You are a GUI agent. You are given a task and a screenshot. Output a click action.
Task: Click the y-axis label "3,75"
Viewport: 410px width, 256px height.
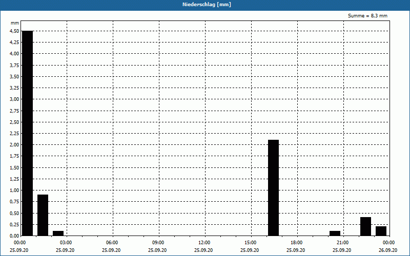14,66
